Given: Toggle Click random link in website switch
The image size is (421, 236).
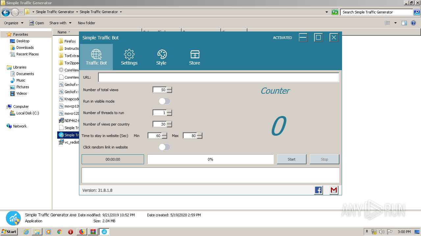Looking at the screenshot, I should click(164, 147).
